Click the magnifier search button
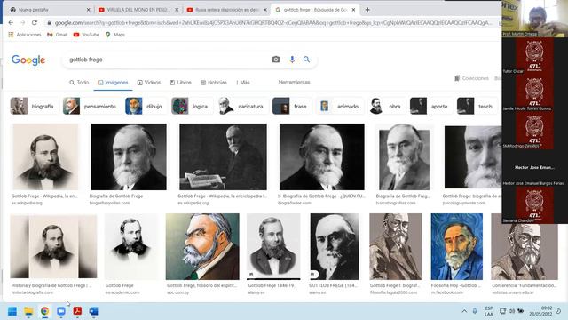The width and height of the screenshot is (568, 320). tap(306, 60)
